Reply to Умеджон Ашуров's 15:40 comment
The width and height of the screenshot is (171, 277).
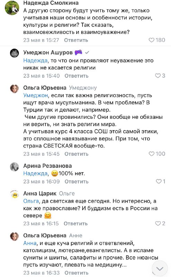[76, 76]
